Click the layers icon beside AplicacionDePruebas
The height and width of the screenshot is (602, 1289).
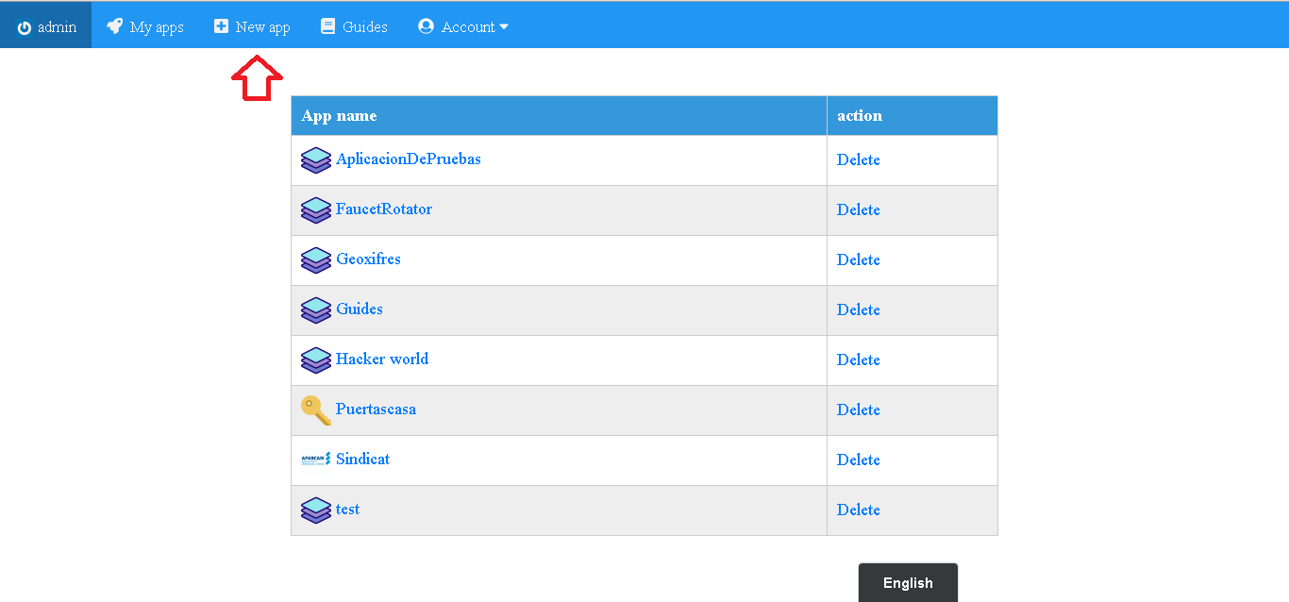click(316, 160)
